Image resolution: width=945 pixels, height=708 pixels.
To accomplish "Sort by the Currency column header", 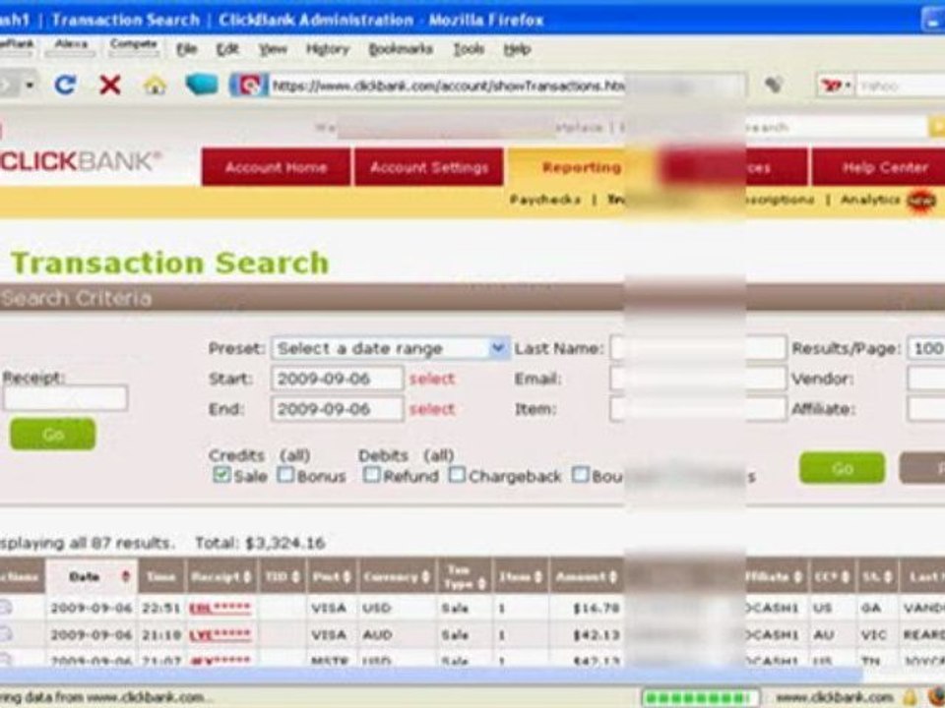I will tap(396, 576).
